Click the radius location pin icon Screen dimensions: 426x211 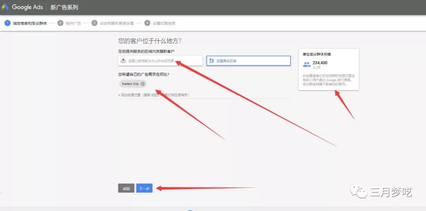click(123, 61)
